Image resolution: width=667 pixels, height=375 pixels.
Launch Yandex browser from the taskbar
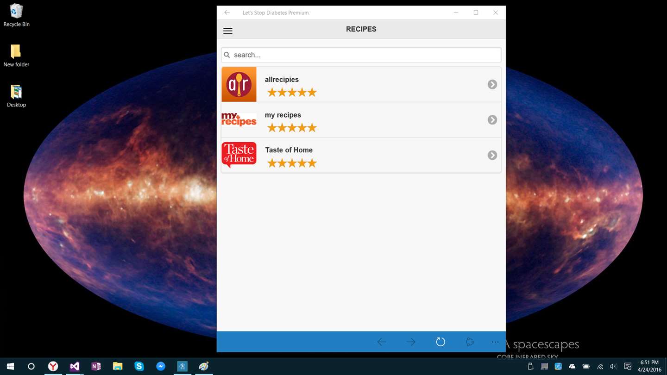click(x=53, y=366)
